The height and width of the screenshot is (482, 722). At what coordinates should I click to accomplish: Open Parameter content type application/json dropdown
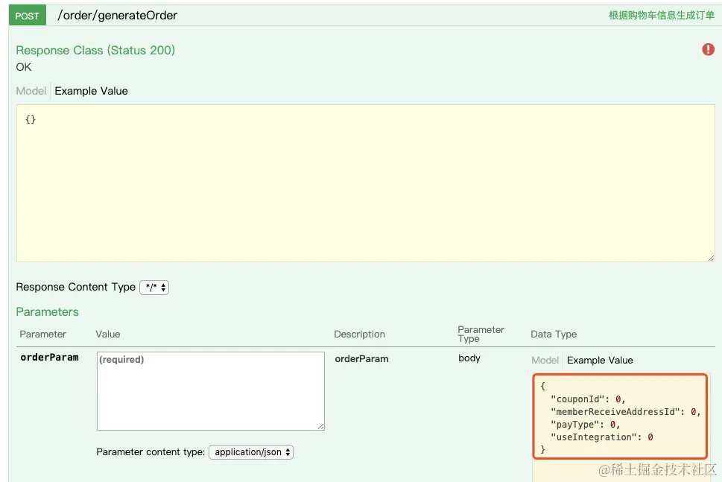point(251,452)
